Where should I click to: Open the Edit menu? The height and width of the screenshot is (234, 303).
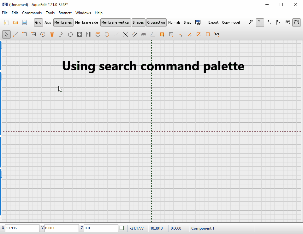pos(15,13)
